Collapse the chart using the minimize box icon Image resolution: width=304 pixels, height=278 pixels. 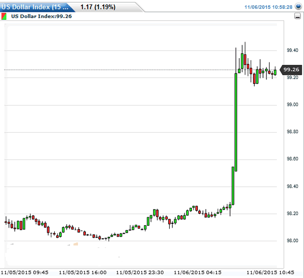298,16
